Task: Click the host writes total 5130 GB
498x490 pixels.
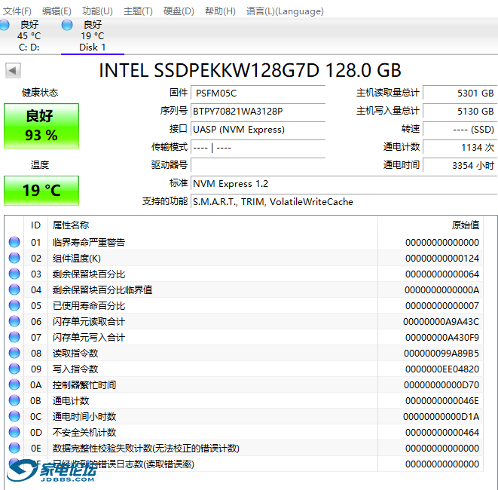Action: pyautogui.click(x=460, y=112)
